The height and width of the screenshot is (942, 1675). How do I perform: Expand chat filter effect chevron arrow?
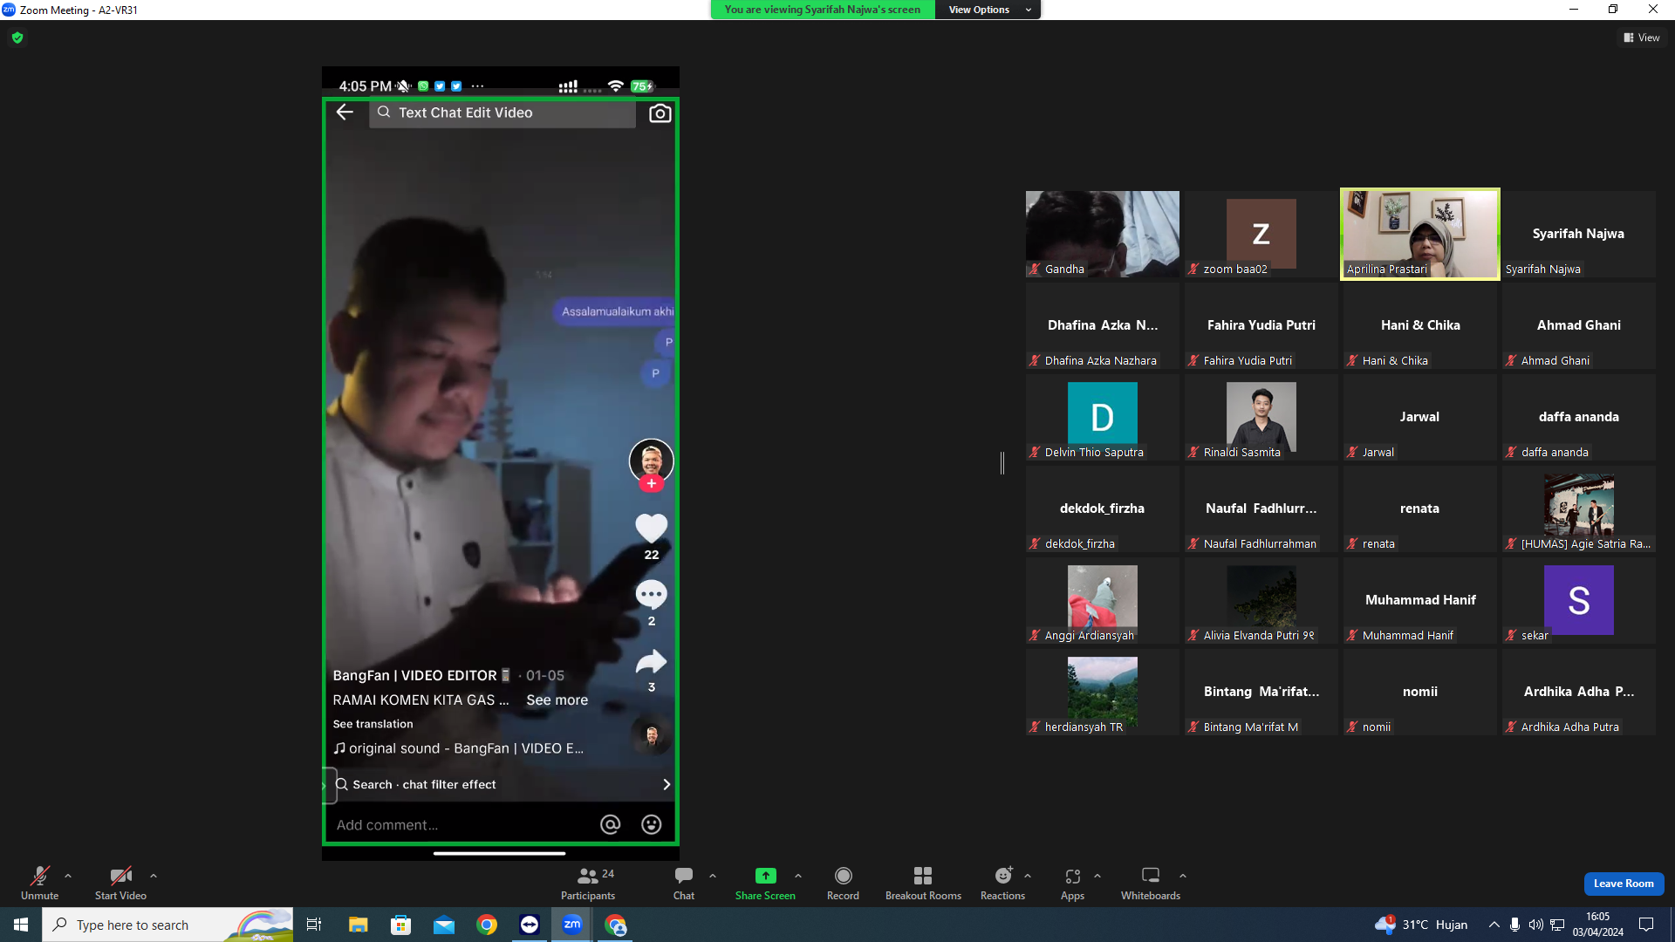pyautogui.click(x=667, y=785)
